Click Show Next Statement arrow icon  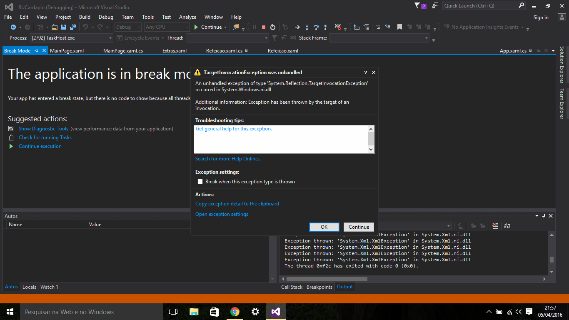coord(297,27)
